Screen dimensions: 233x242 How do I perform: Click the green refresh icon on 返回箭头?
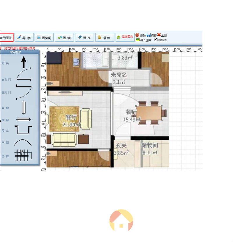[x=119, y=37]
